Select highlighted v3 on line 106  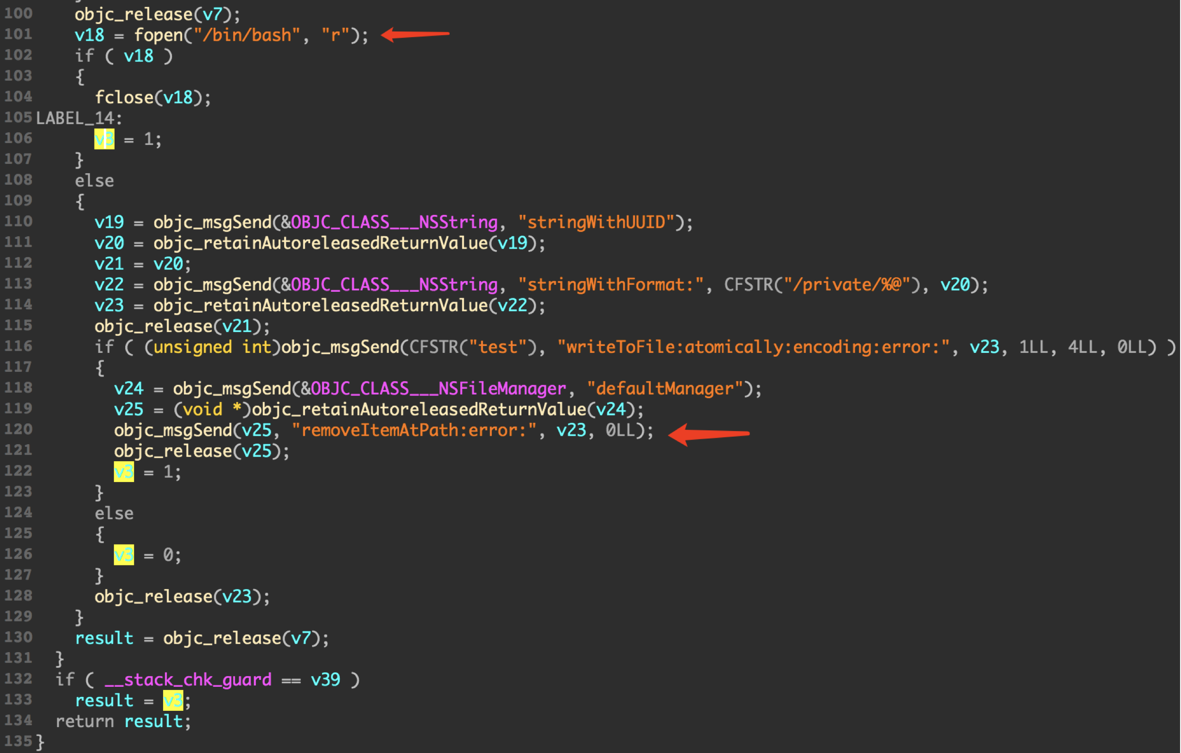pos(104,139)
